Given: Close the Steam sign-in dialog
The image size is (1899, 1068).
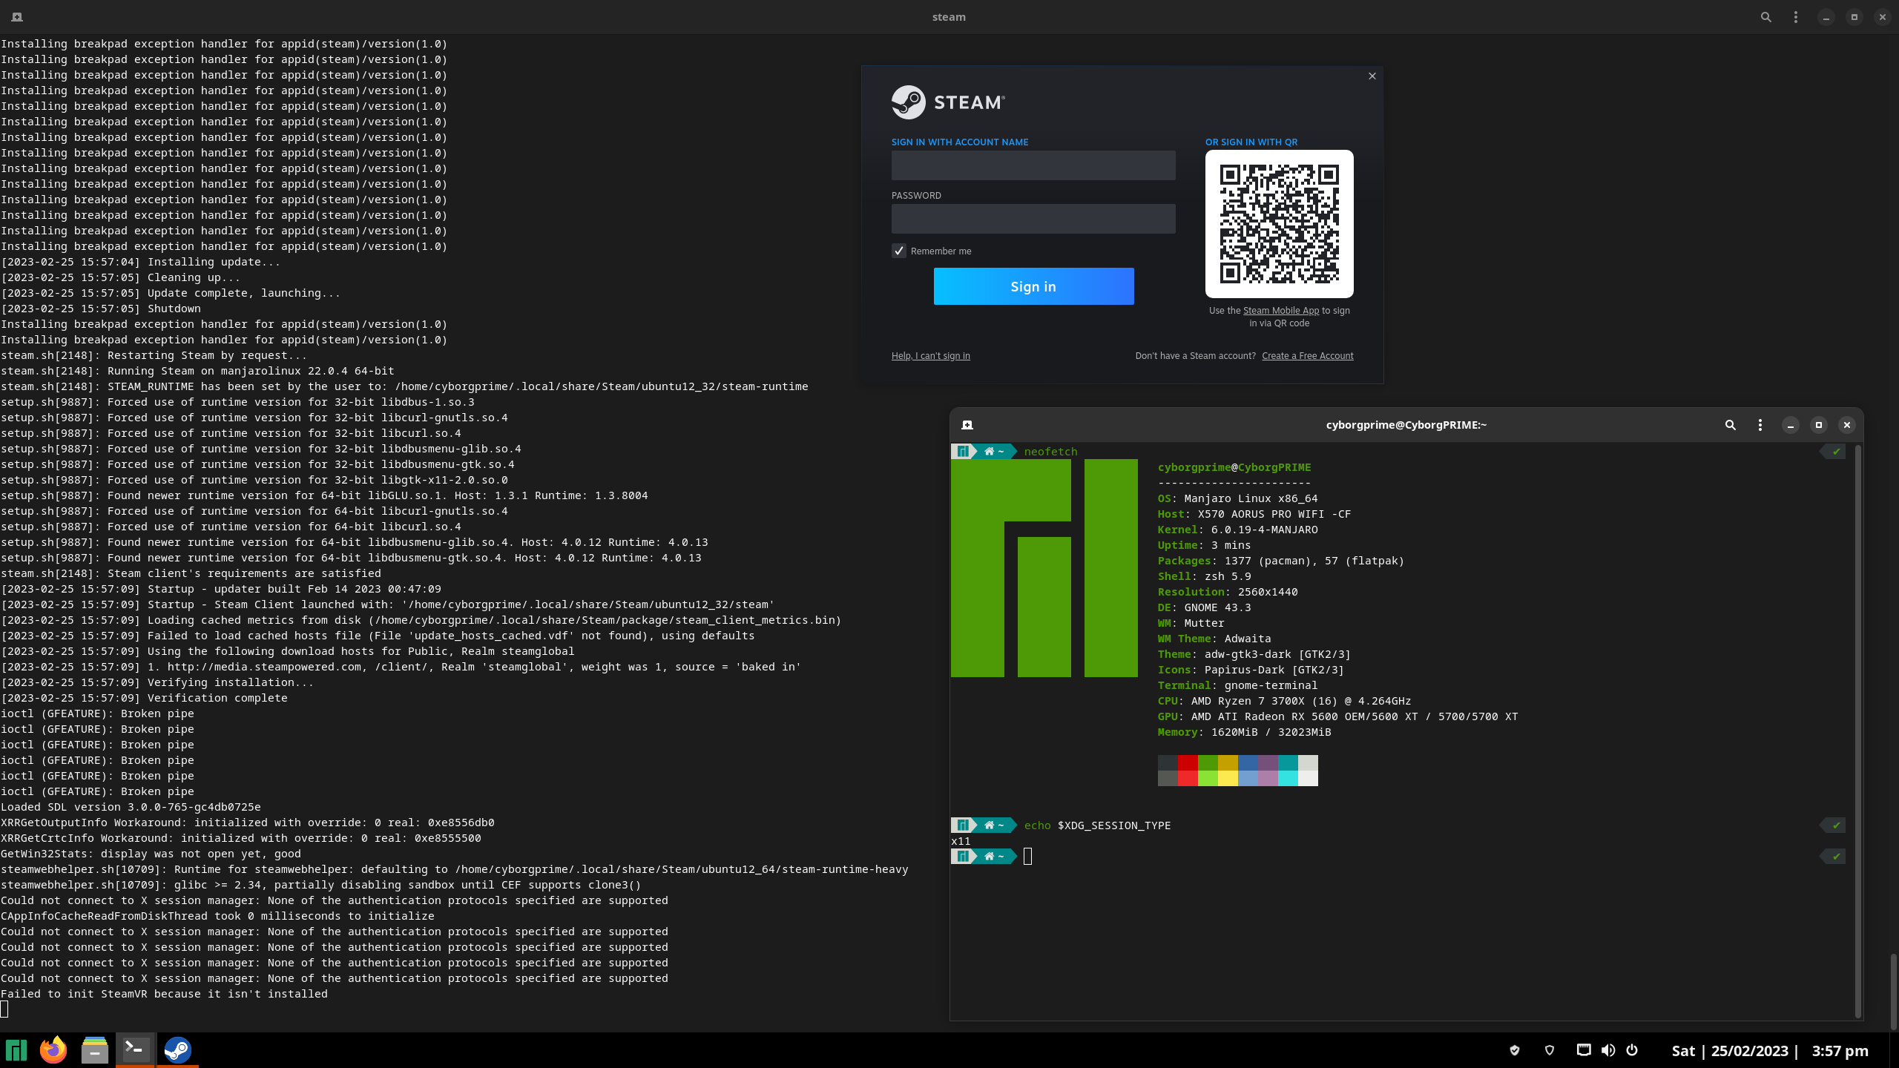Looking at the screenshot, I should [x=1372, y=76].
